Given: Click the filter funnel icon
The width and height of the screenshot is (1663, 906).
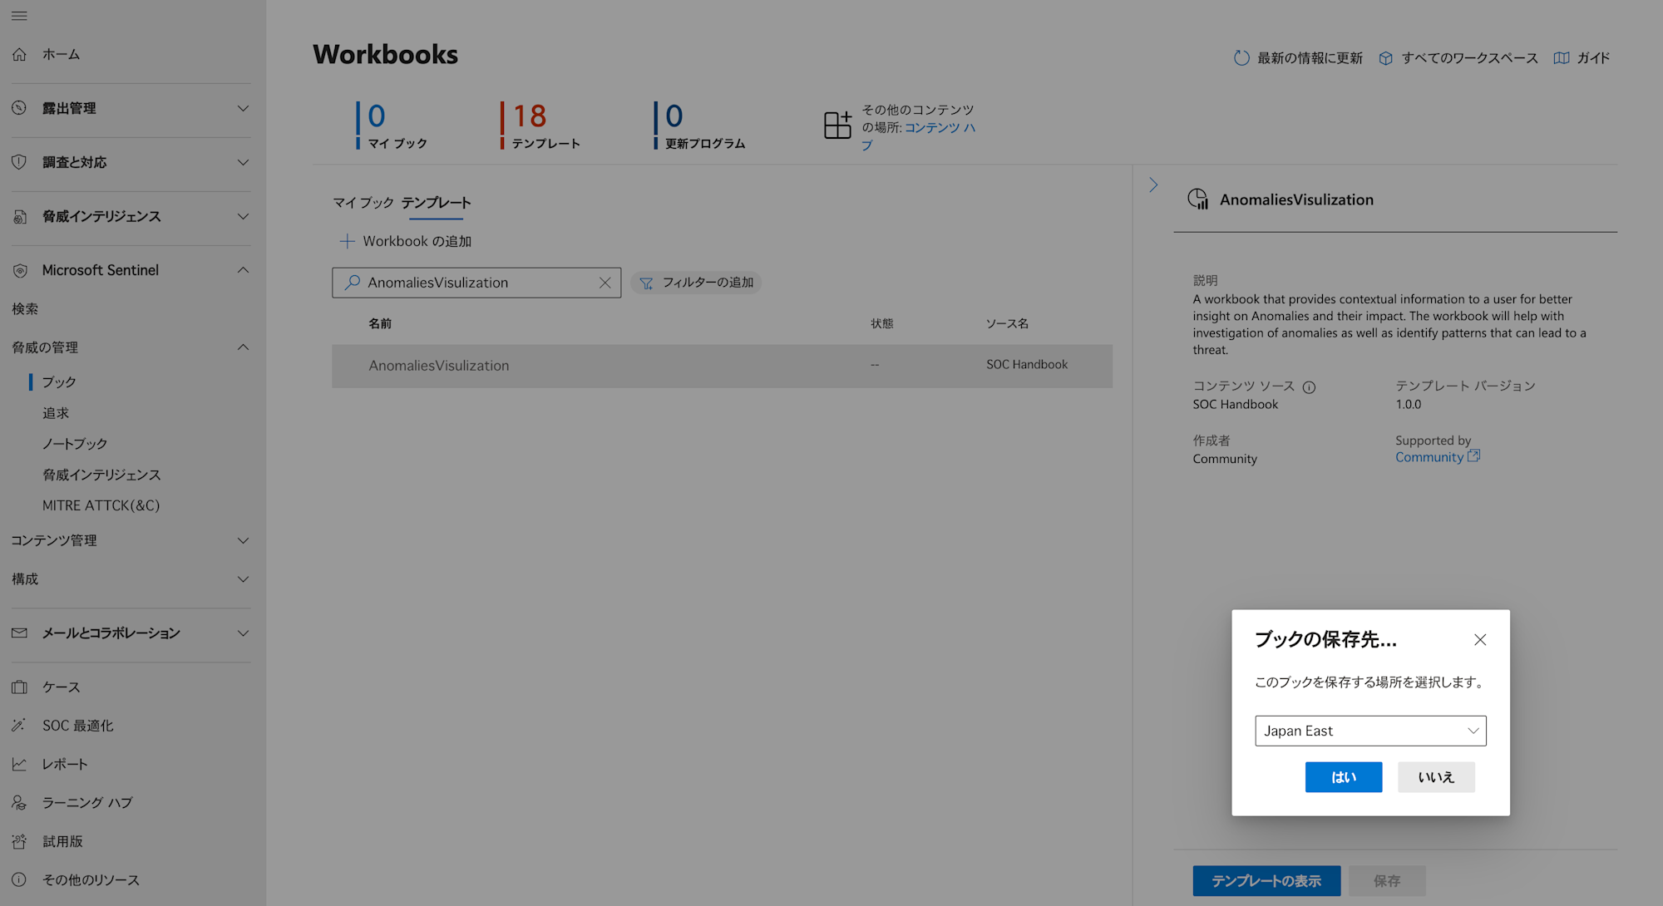Looking at the screenshot, I should [x=646, y=283].
